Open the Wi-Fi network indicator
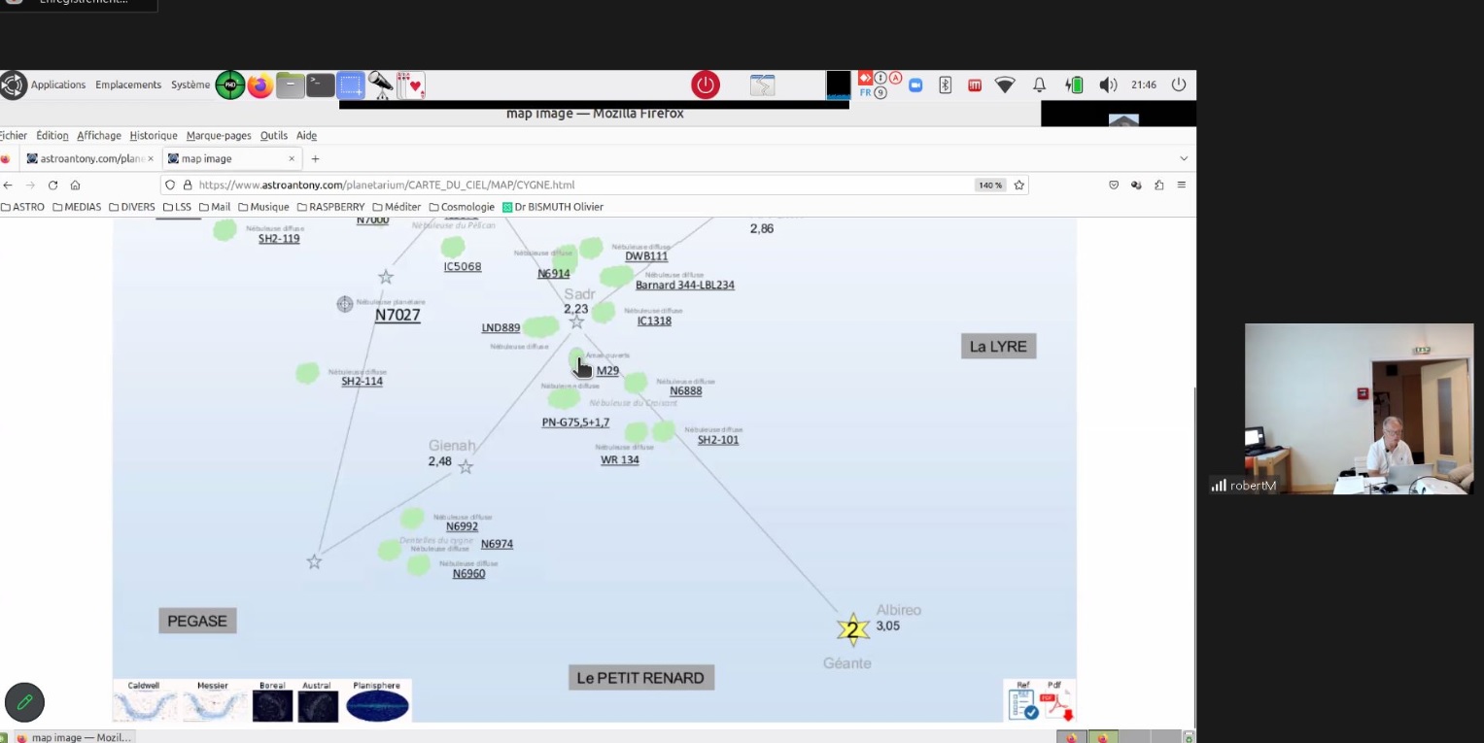This screenshot has width=1484, height=743. coord(1005,85)
